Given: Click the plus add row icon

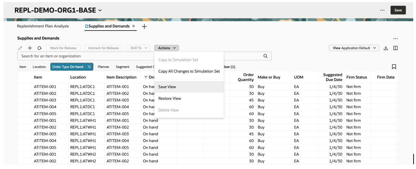Looking at the screenshot, I should 30,48.
